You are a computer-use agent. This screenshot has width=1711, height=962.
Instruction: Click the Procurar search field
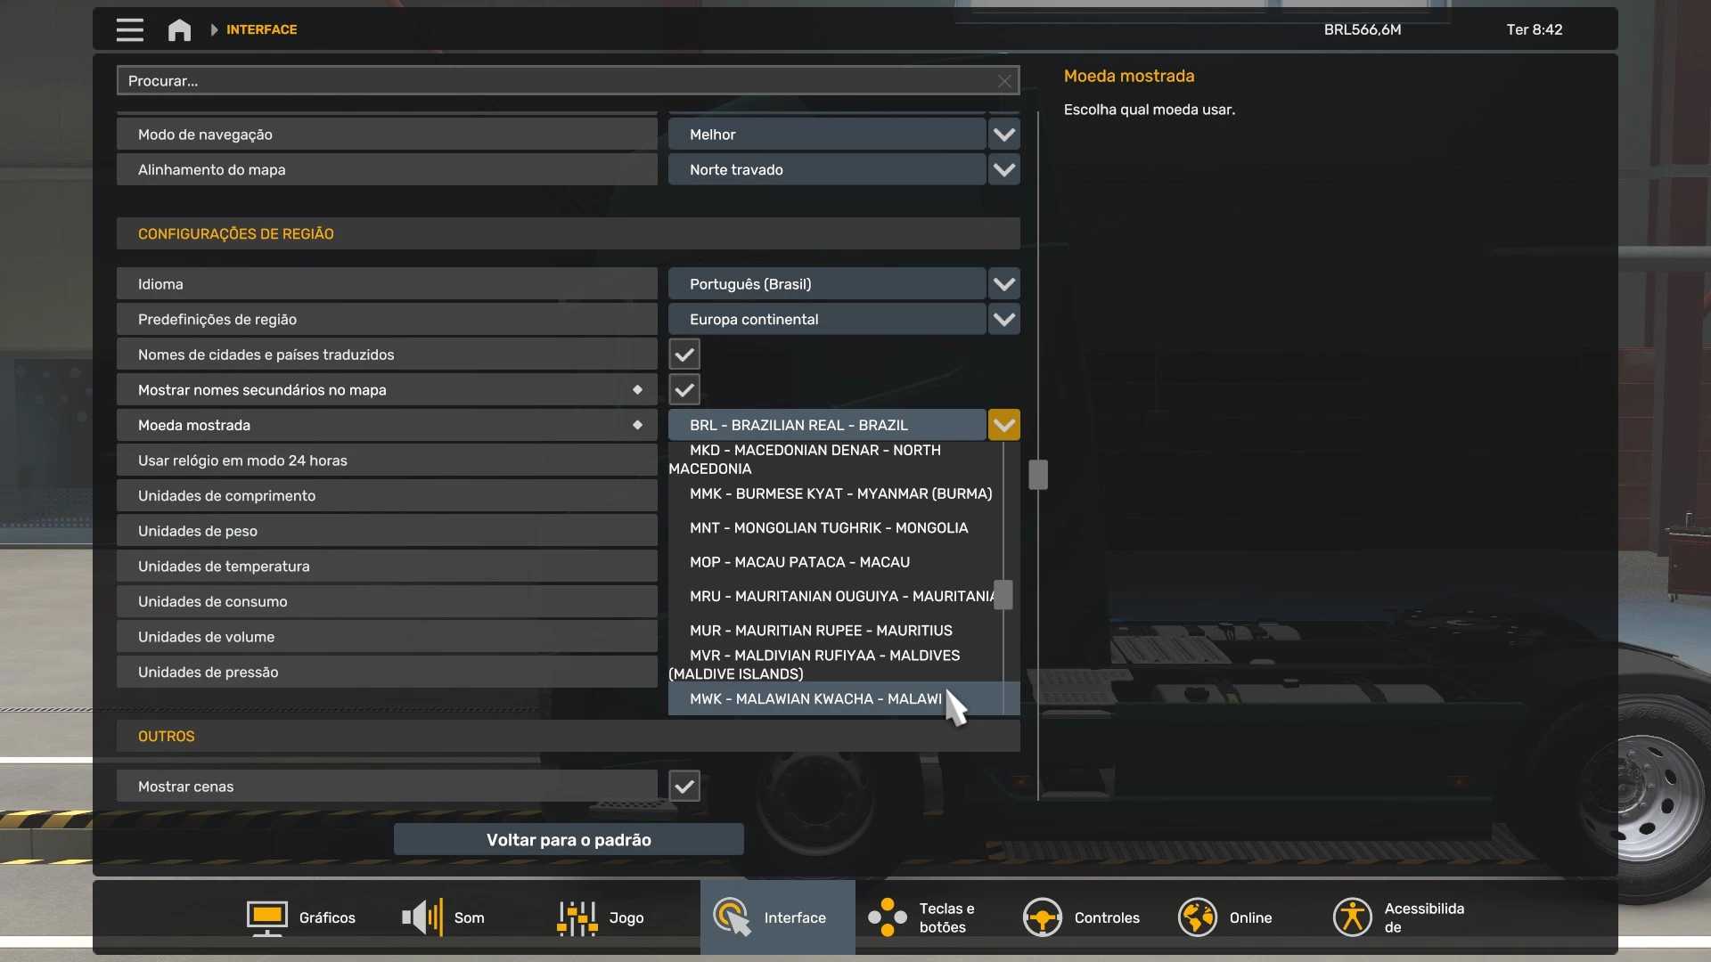553,81
